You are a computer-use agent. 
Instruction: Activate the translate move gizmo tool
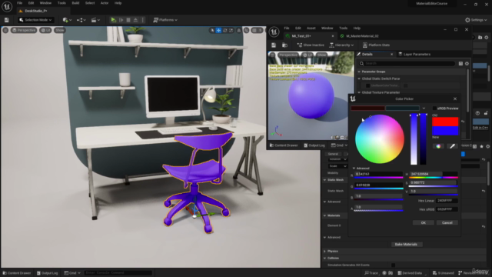(218, 30)
